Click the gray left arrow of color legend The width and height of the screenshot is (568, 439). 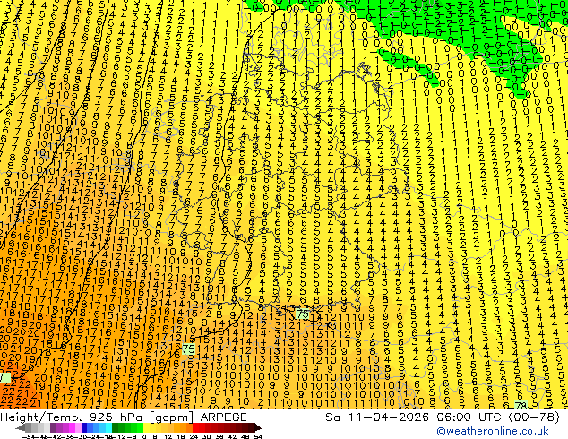21,428
